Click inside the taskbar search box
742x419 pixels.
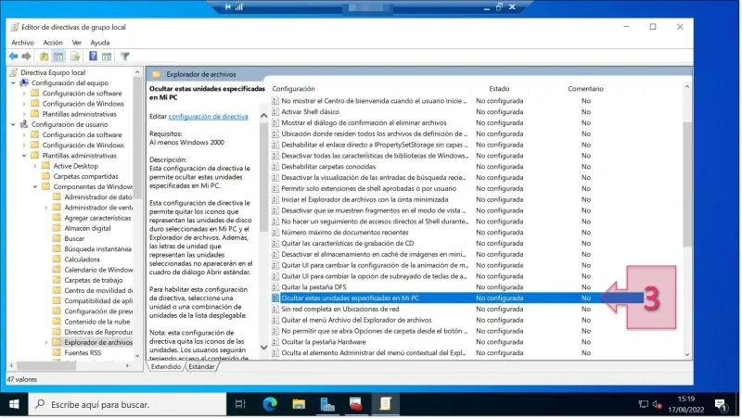[x=128, y=404]
